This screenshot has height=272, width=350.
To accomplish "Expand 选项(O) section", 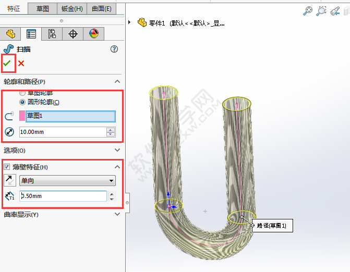I will [x=117, y=150].
